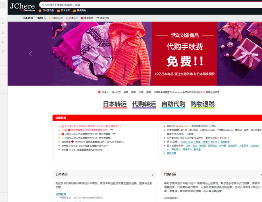This screenshot has width=262, height=202.
Task: Click the red airplane icon by country list
Action: 100,92
